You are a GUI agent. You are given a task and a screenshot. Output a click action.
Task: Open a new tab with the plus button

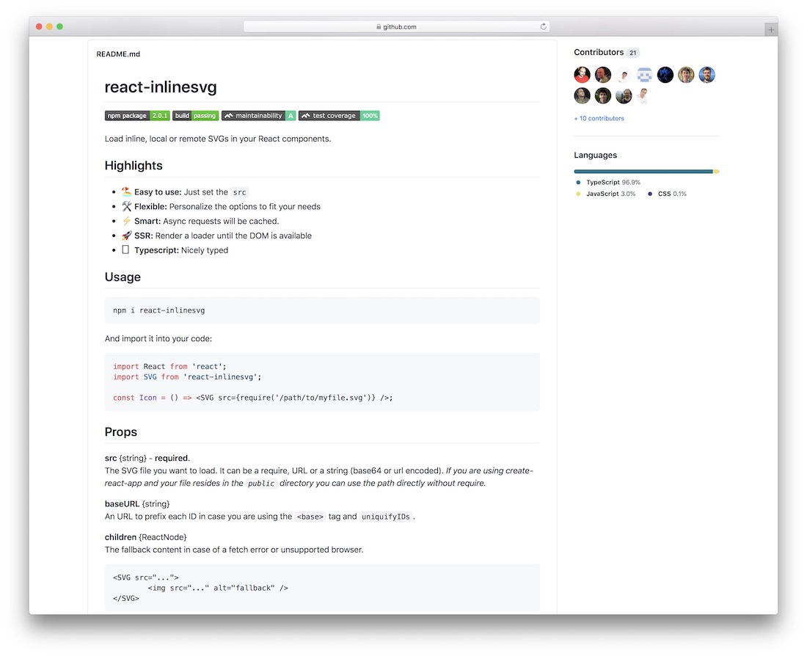click(x=770, y=30)
